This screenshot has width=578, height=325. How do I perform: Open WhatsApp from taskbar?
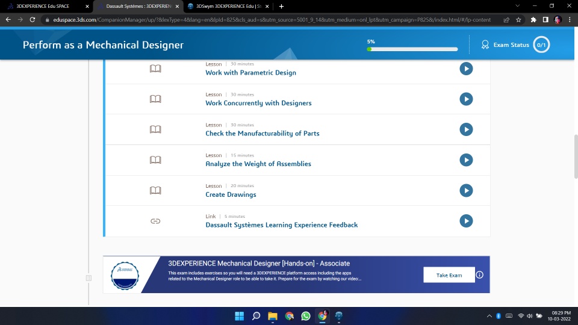pyautogui.click(x=306, y=316)
